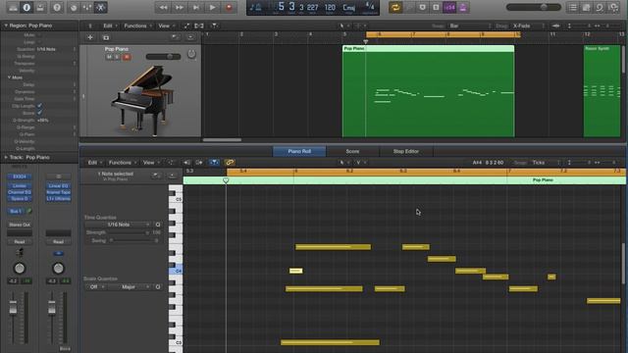Viewport: 628px width, 353px height.
Task: Open Functions menu in Tracks area
Action: [137, 25]
